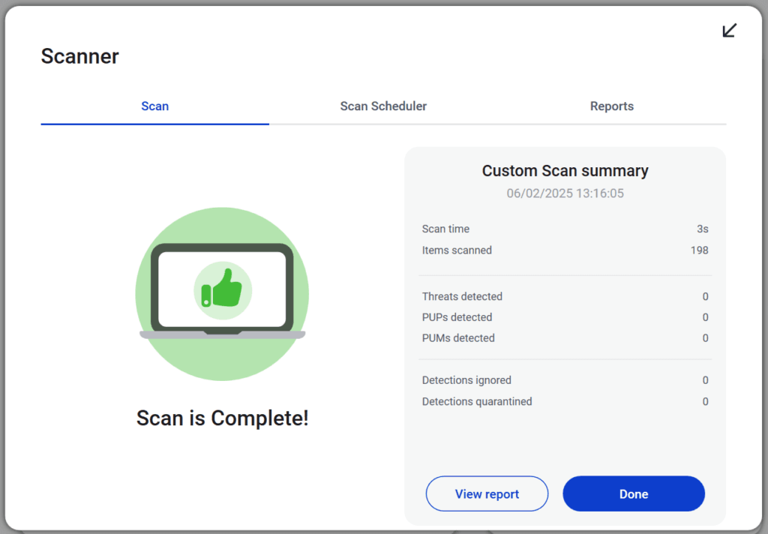Click the Scan is Complete message
Image resolution: width=768 pixels, height=534 pixels.
(x=222, y=418)
